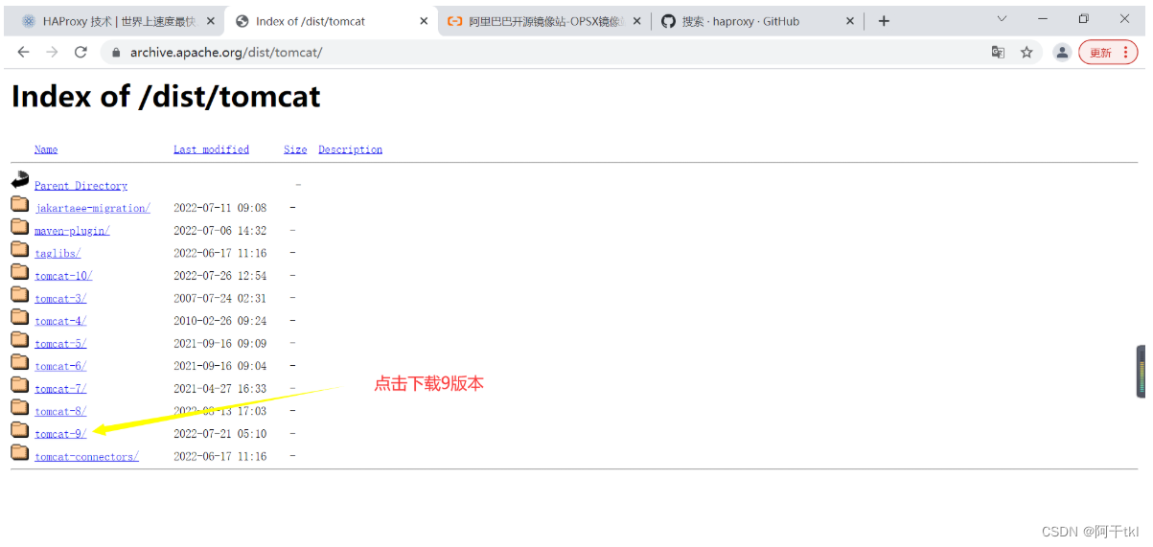Open the tomcat-3/ folder link
This screenshot has width=1153, height=547.
tap(60, 299)
